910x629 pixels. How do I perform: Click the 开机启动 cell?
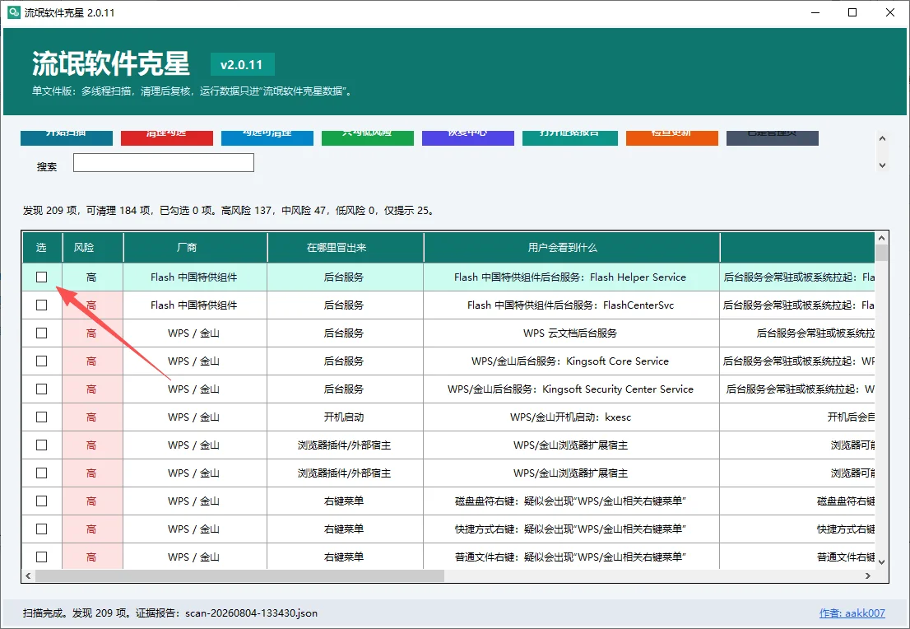[x=345, y=417]
